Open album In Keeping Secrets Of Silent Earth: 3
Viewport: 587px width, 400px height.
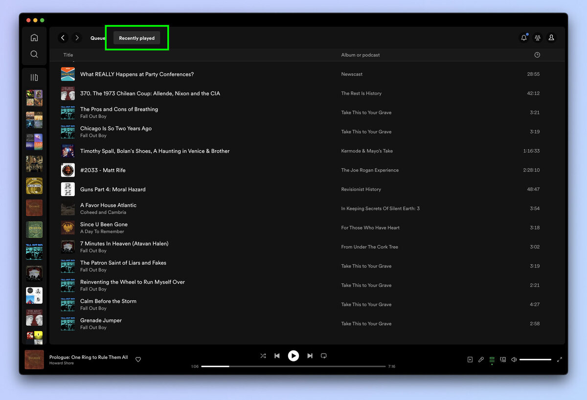(x=380, y=208)
